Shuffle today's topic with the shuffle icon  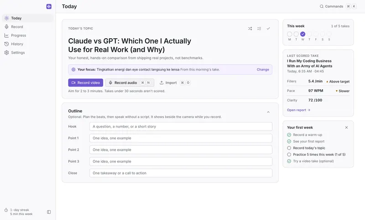(x=250, y=29)
